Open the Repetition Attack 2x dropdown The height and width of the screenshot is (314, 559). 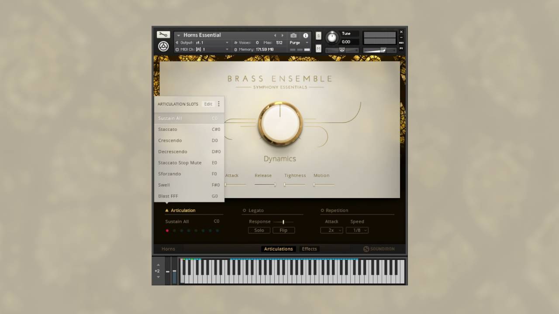[x=331, y=230]
